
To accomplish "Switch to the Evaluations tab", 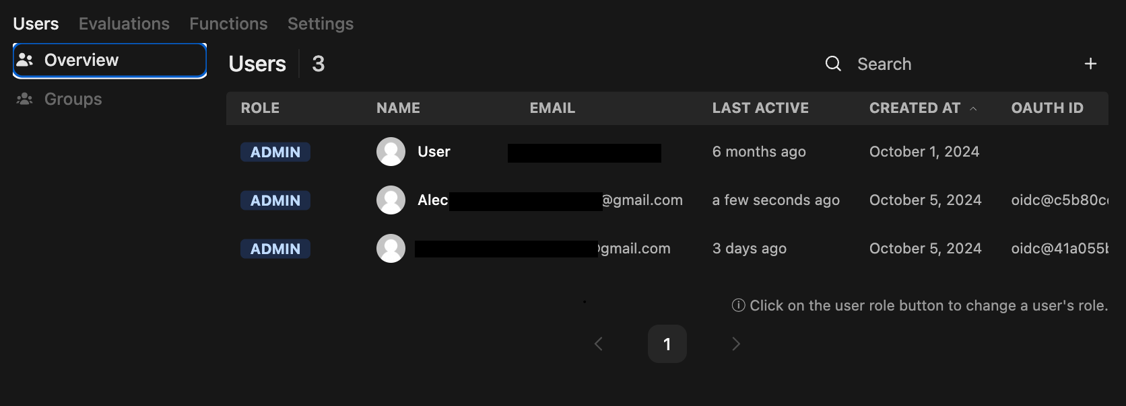I will (x=124, y=24).
